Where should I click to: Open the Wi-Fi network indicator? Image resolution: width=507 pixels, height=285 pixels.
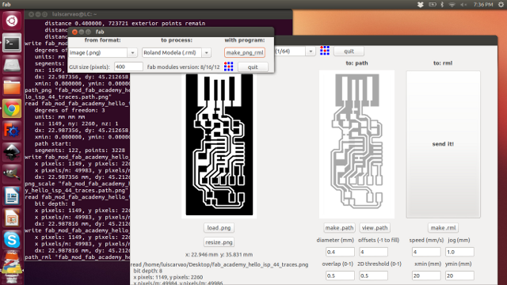point(452,5)
